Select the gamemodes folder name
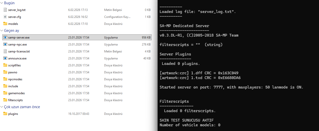Viewport: 319px width, 131px height. click(16, 93)
